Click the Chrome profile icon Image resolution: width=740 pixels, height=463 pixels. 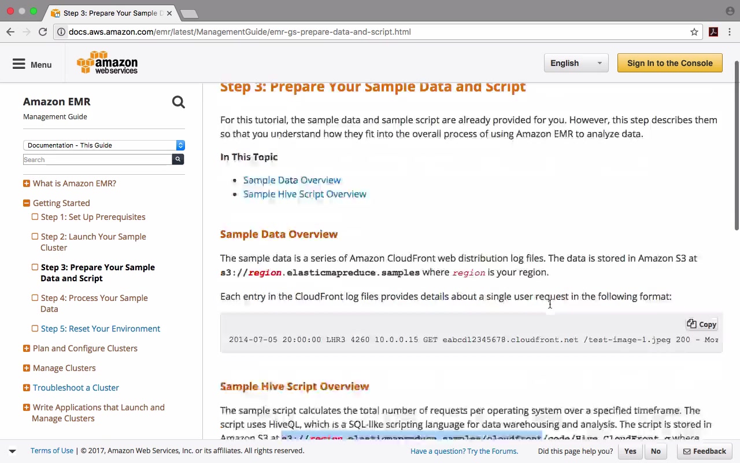point(730,11)
